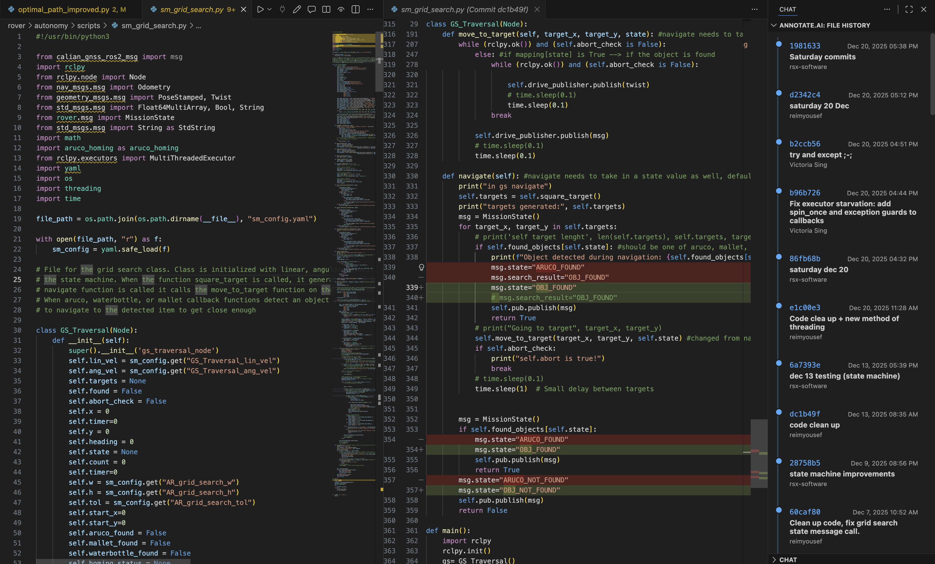The height and width of the screenshot is (564, 935).
Task: Click autonomy folder in breadcrumb
Action: pos(51,25)
